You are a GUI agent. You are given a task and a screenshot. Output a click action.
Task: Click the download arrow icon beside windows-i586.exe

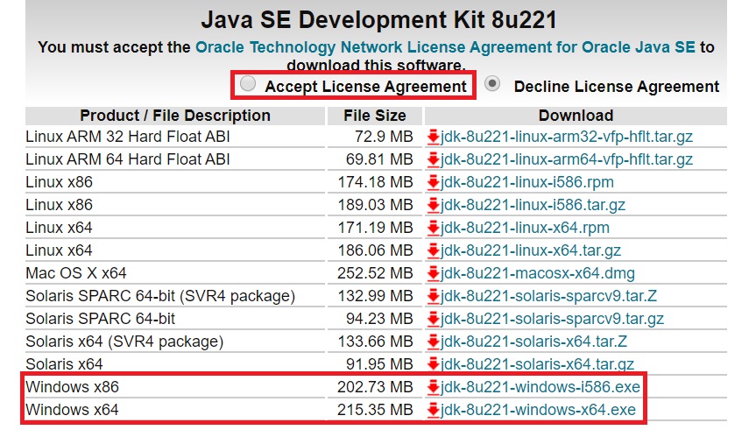click(x=433, y=387)
